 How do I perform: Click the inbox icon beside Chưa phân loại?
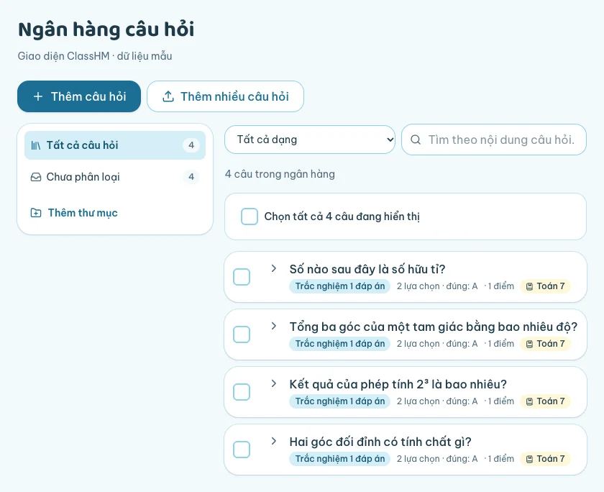point(36,177)
